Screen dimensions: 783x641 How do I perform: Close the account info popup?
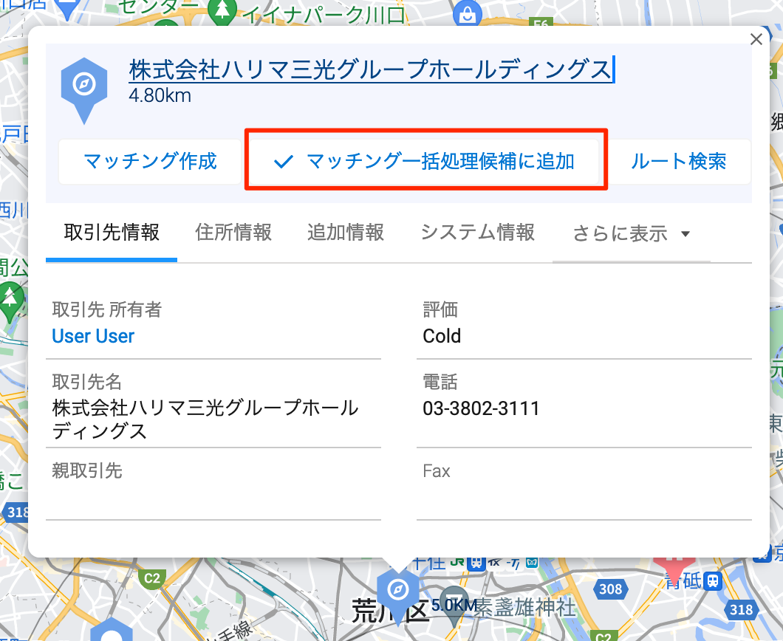tap(756, 39)
